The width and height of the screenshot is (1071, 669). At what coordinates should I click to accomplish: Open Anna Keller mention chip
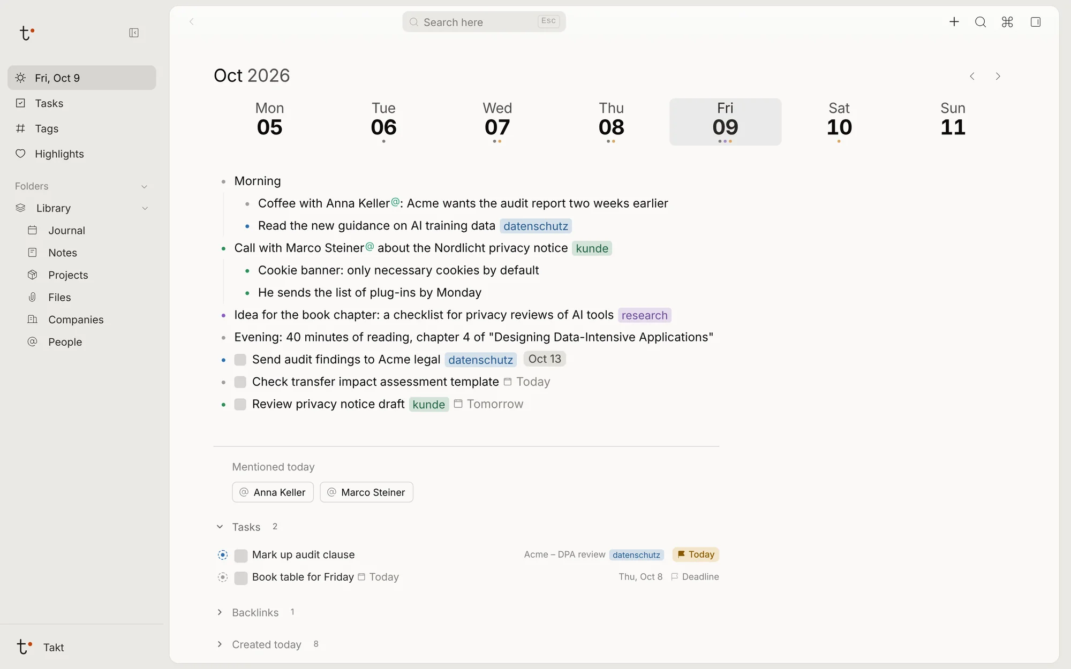click(x=273, y=492)
